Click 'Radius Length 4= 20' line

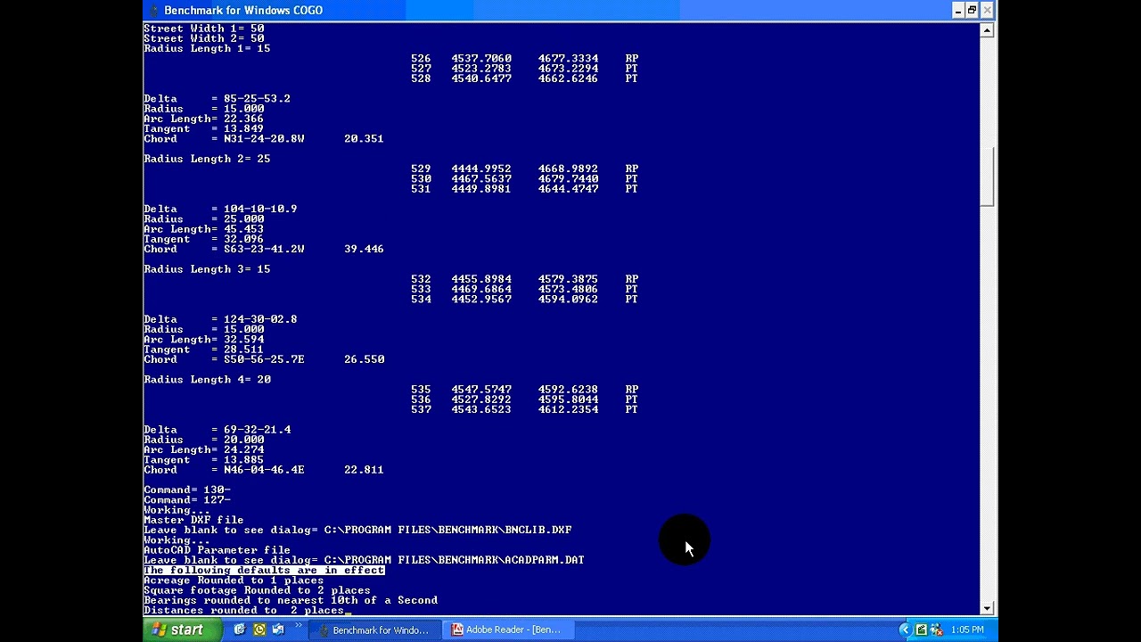207,380
